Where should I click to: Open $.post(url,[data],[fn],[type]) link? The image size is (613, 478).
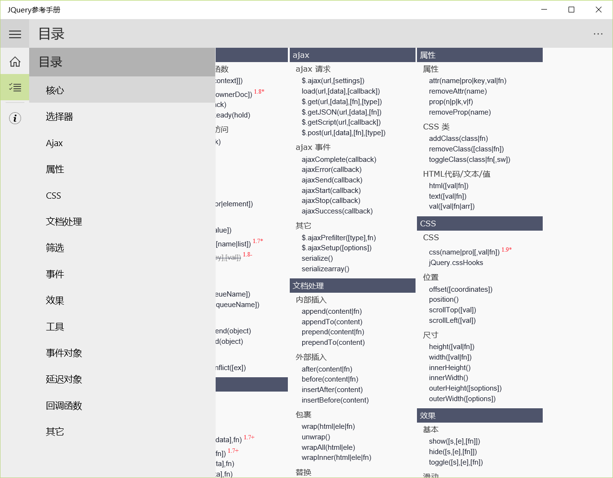(344, 133)
